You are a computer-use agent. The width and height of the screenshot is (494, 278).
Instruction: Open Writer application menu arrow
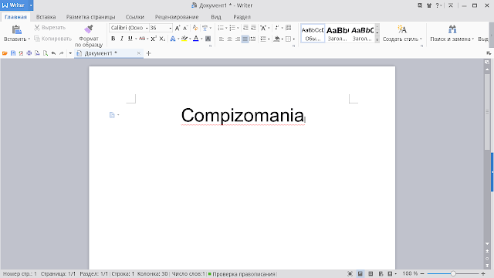coord(31,5)
